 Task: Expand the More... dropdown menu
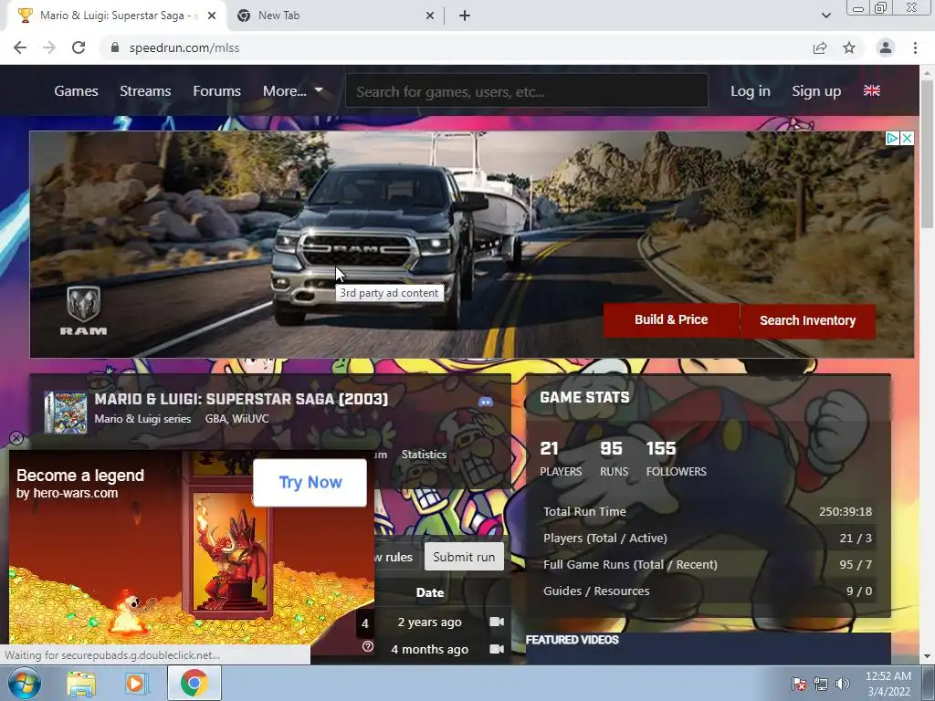[293, 91]
